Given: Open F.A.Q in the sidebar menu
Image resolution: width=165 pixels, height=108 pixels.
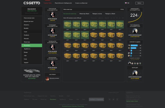Looking at the screenshot, I should (32, 59).
